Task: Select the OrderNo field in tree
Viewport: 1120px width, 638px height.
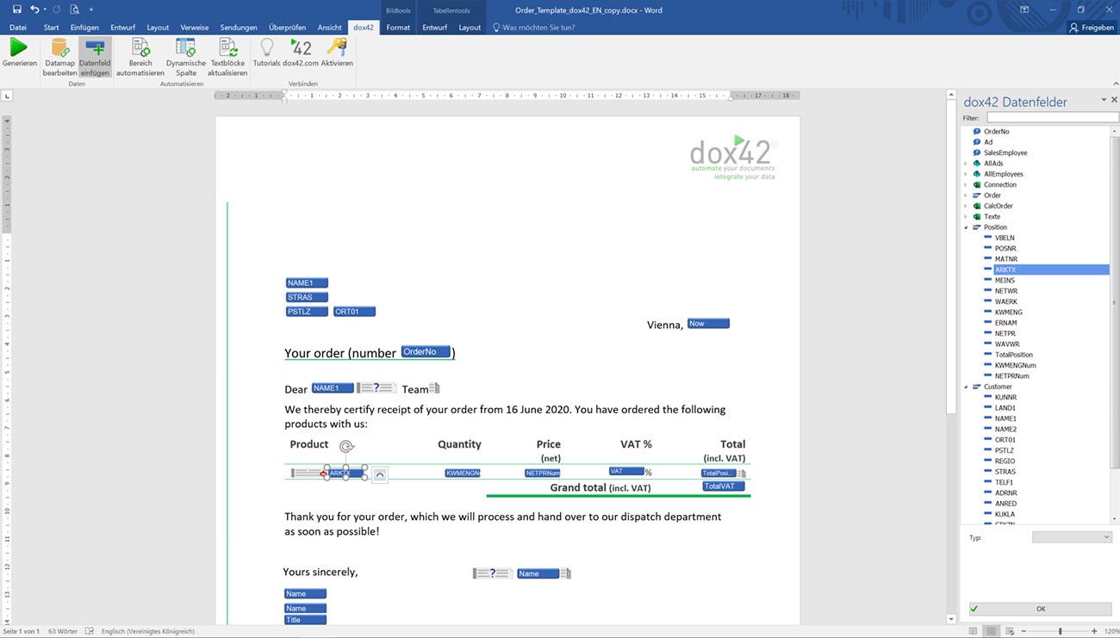Action: tap(996, 132)
